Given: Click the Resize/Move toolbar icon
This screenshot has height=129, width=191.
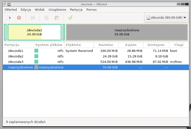Looking at the screenshot, I should (33, 18).
